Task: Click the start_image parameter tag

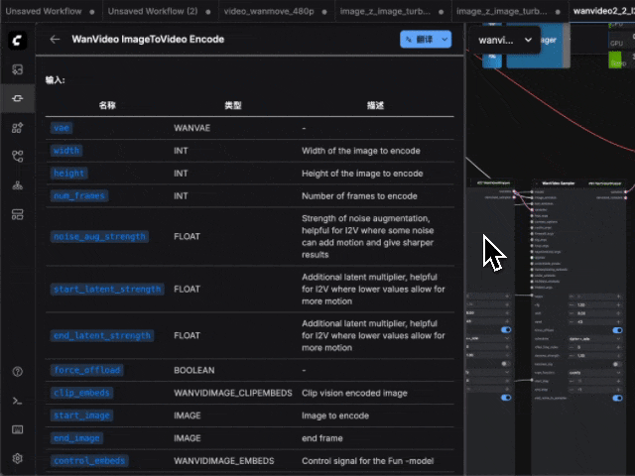Action: 81,416
